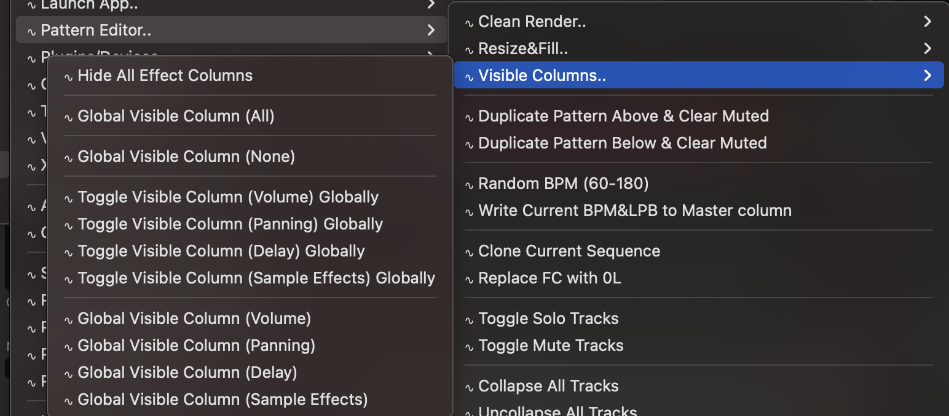The image size is (949, 416).
Task: Expand the Pattern Editor submenu arrow
Action: click(x=431, y=30)
